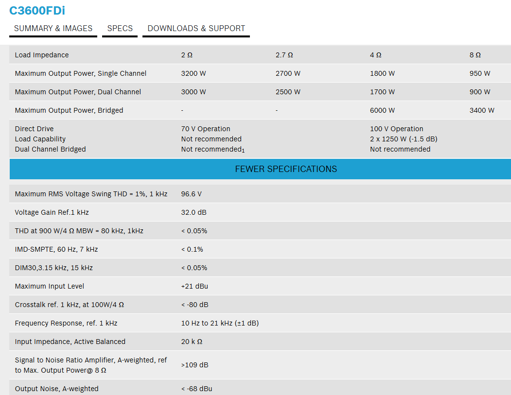Click the '4 Ω' impedance column value
The image size is (511, 395).
[x=375, y=55]
